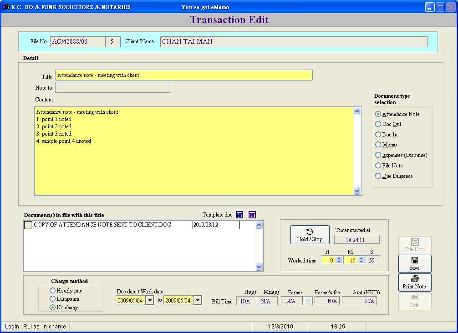This screenshot has width=458, height=333.
Task: Save the transaction with the Save button
Action: [x=414, y=264]
